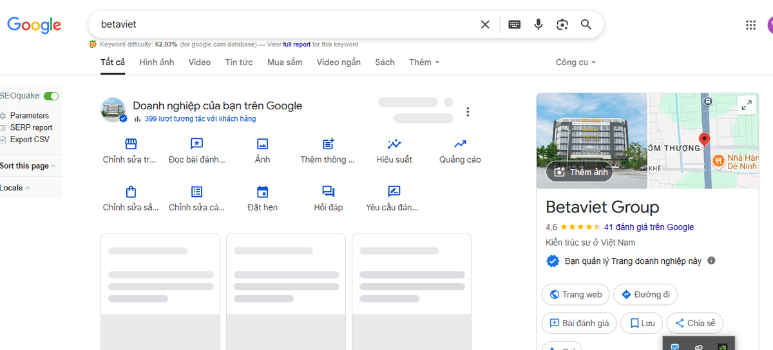Image resolution: width=773 pixels, height=350 pixels.
Task: Open the on-screen keyboard icon
Action: [514, 24]
